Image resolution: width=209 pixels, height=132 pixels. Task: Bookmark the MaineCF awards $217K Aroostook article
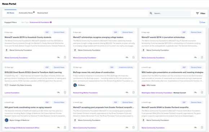(65, 57)
